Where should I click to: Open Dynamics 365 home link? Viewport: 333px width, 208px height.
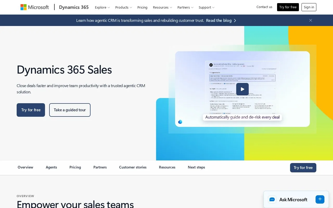pos(74,7)
